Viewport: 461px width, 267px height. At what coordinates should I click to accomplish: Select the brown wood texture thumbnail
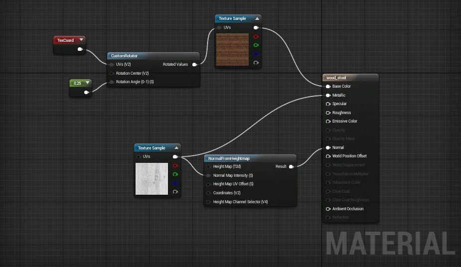click(232, 49)
